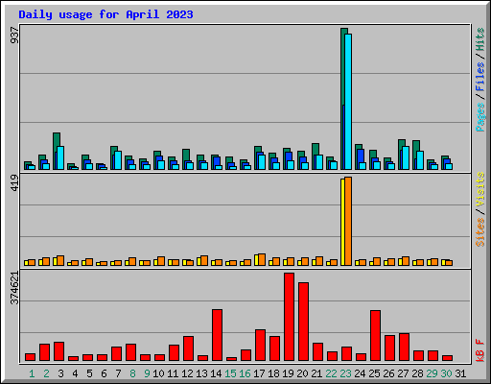The width and height of the screenshot is (491, 384).
Task: Click the tallest red KB bar for day 19
Action: click(x=289, y=317)
